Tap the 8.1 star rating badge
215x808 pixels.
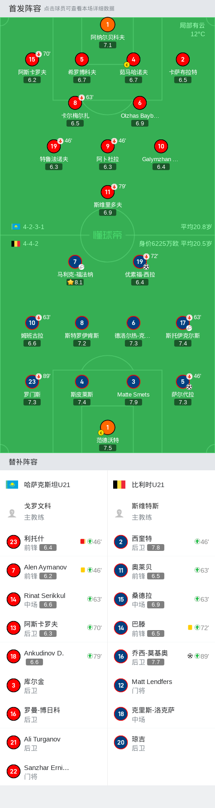(75, 282)
